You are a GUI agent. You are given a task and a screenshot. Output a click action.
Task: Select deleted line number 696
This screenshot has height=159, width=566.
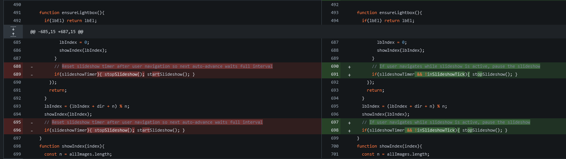tap(17, 130)
